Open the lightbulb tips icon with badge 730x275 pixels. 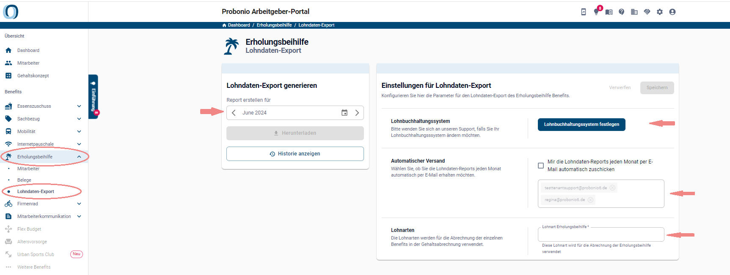click(596, 12)
